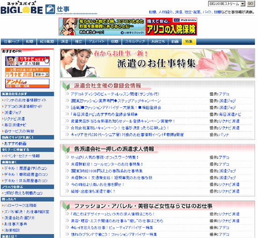Image resolution: width=257 pixels, height=238 pixels.
Task: Open ハローワーク活用術 link
Action: pos(20,205)
